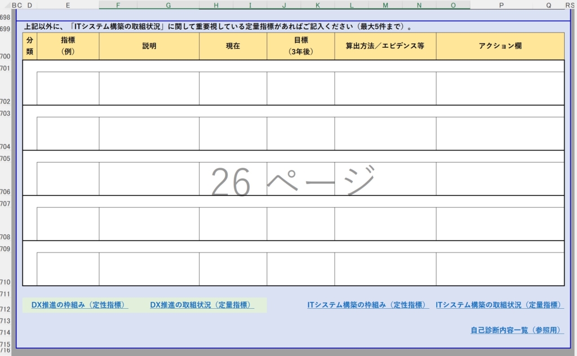Click the 現在 header cell
The image size is (577, 356).
click(x=233, y=46)
